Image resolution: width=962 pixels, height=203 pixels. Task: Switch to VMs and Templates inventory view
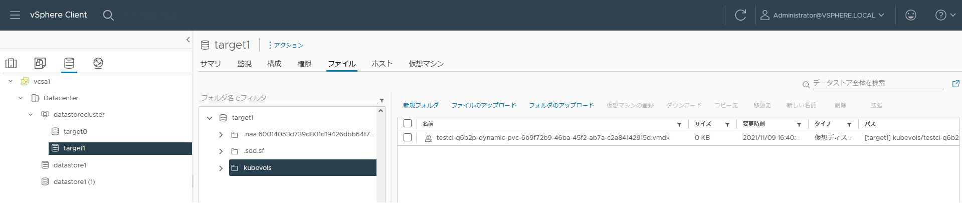pos(40,63)
